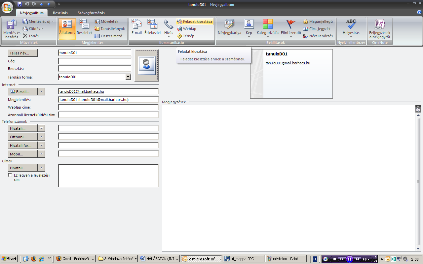Show the Részletek view
The image size is (423, 264).
coord(85,29)
